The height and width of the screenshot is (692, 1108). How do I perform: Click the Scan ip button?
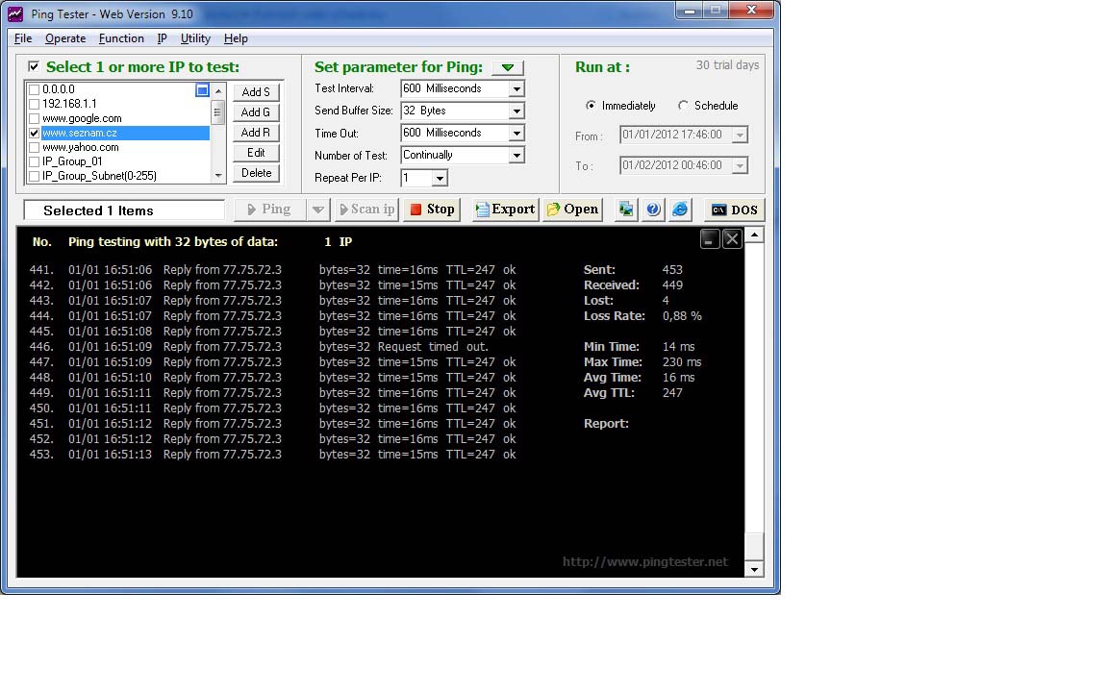pos(366,210)
